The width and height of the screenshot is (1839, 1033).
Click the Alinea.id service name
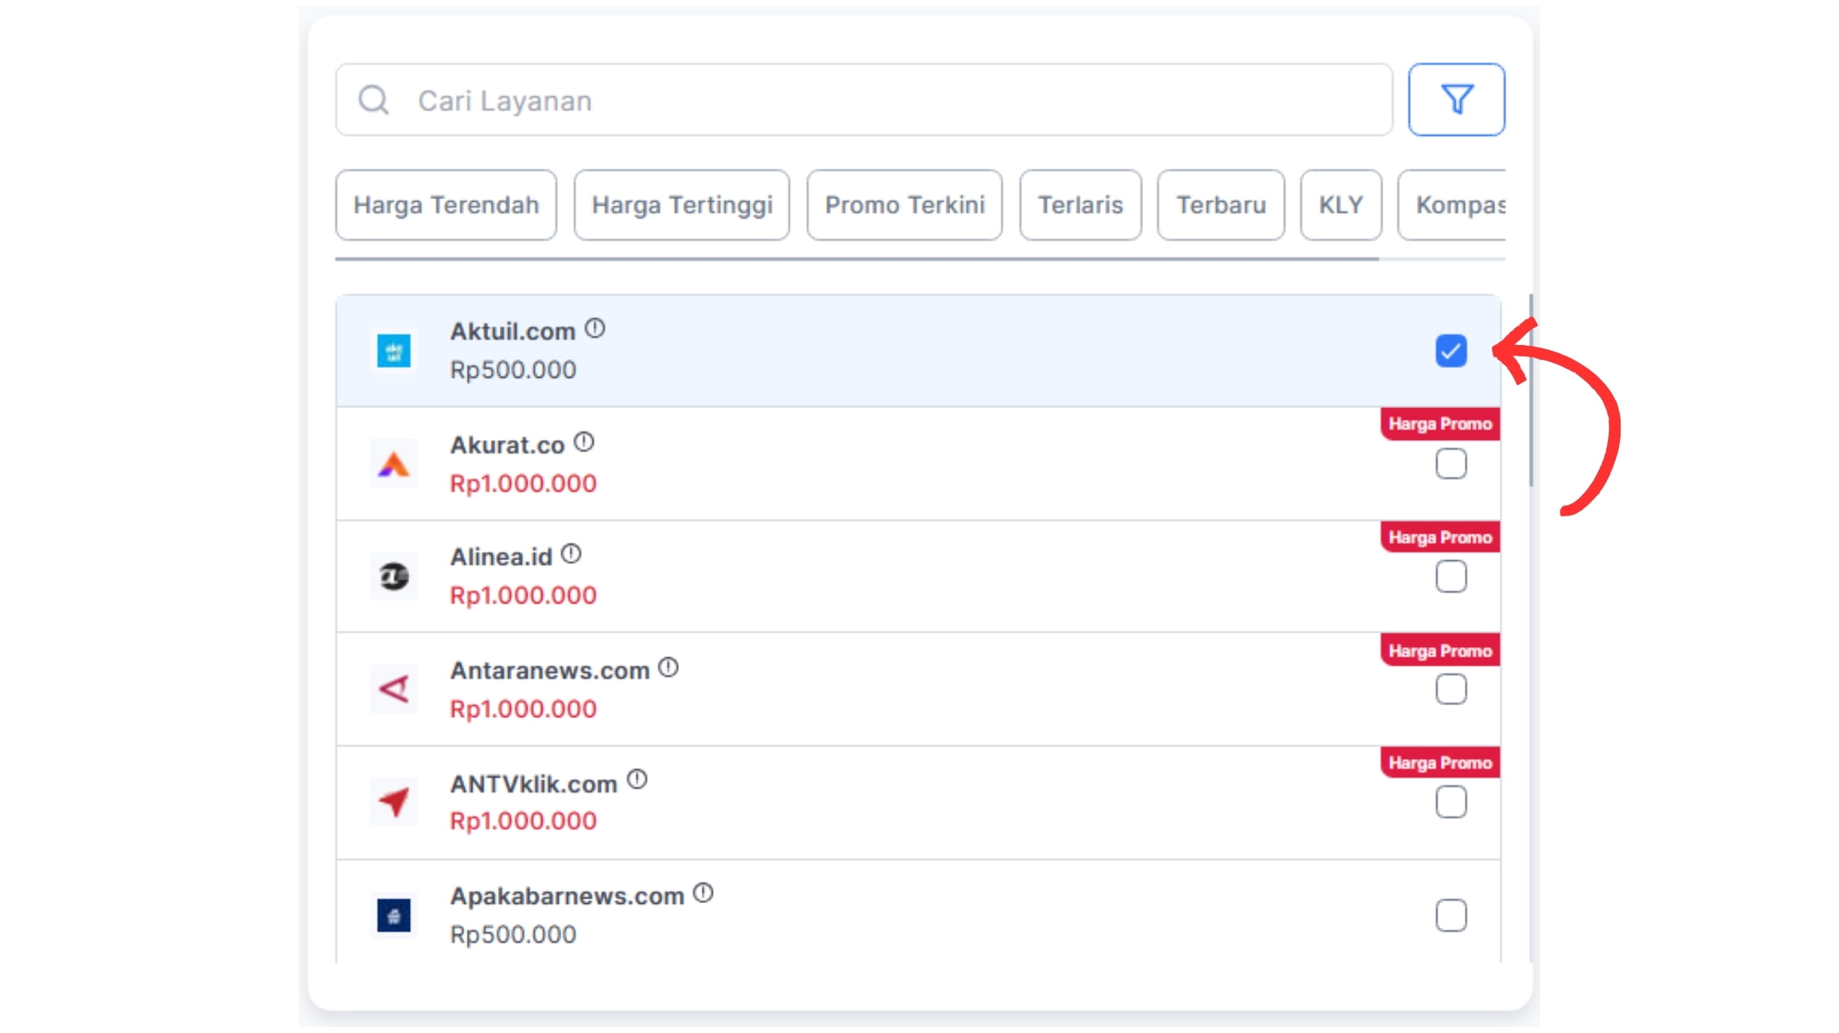click(501, 557)
